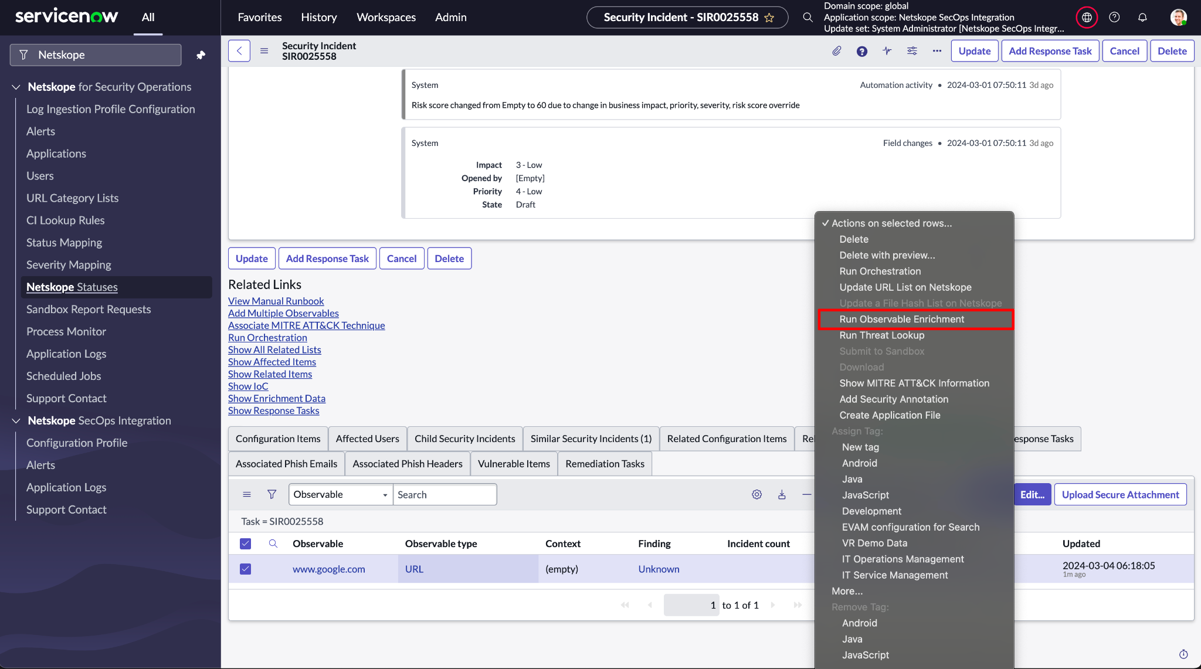Personalize list columns with the gear icon
The image size is (1201, 669).
(757, 494)
